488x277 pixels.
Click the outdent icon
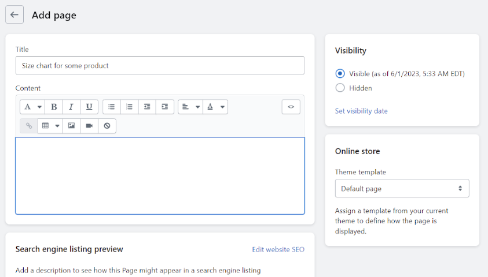click(x=147, y=107)
